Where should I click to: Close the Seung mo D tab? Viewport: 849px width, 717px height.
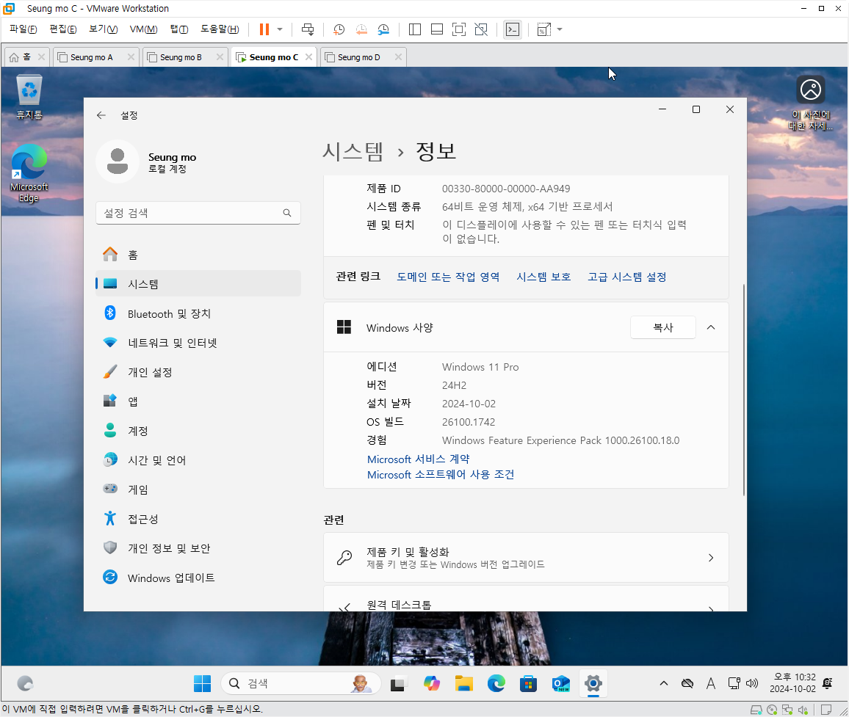(399, 57)
